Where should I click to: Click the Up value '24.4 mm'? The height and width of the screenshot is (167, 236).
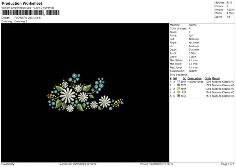(x=194, y=46)
